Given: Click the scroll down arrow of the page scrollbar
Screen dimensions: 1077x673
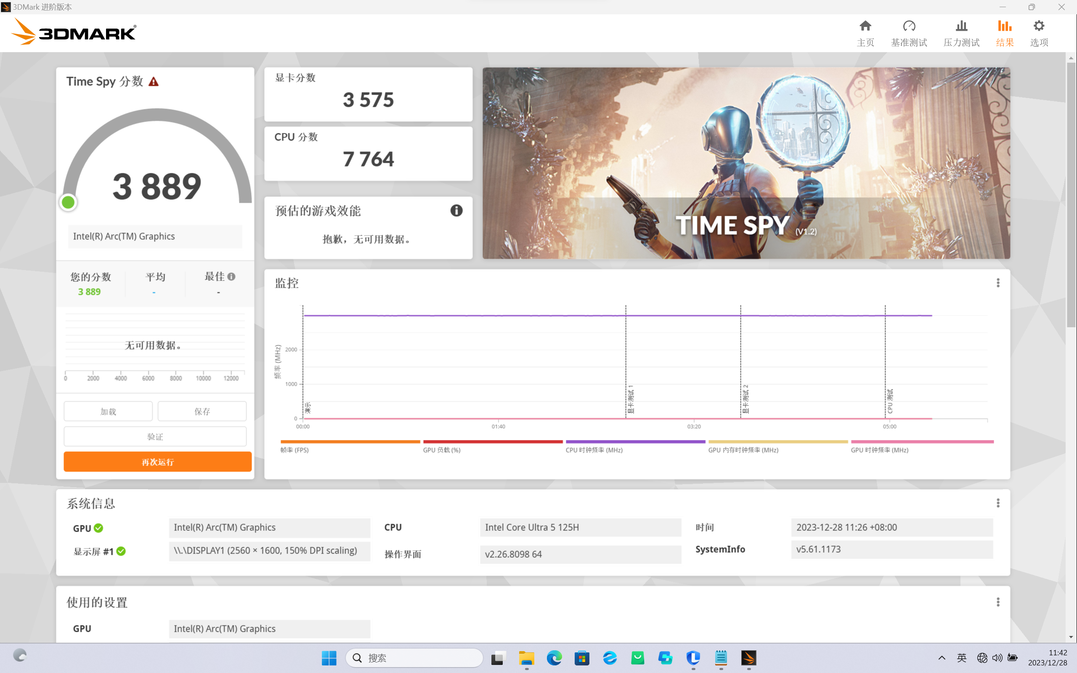Looking at the screenshot, I should click(1071, 637).
